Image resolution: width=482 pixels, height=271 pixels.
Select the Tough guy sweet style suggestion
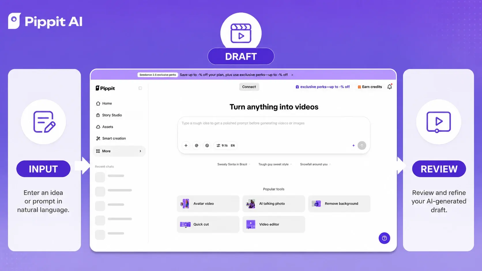[275, 164]
